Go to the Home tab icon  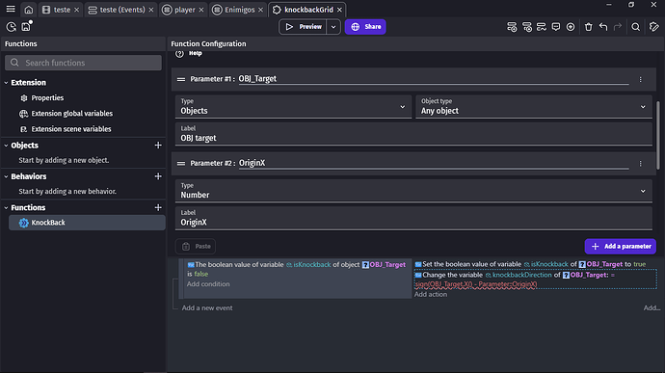28,10
